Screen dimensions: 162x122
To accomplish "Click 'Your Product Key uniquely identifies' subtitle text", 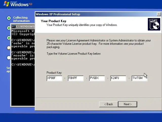I will point(82,25).
